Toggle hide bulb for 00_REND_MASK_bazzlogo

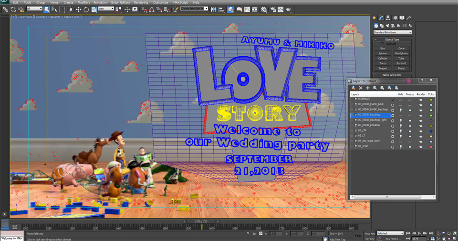coord(400,110)
